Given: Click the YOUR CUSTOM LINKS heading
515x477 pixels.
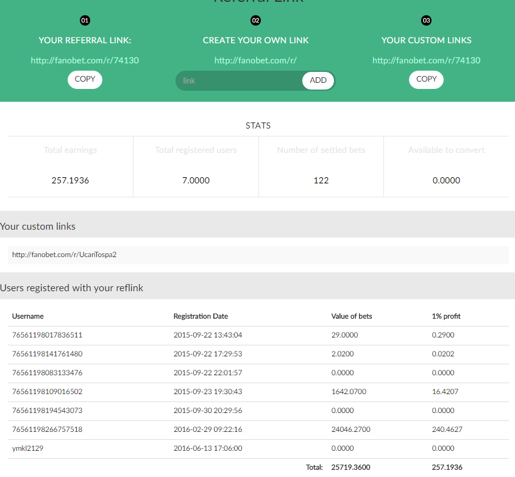Looking at the screenshot, I should tap(426, 40).
